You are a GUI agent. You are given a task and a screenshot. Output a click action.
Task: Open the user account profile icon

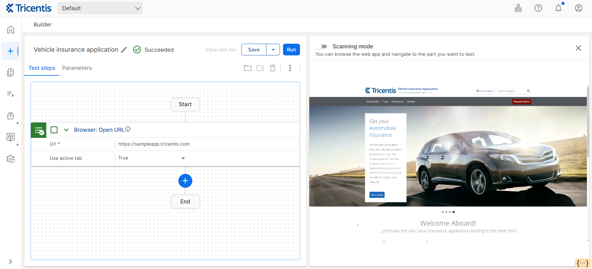tap(578, 8)
